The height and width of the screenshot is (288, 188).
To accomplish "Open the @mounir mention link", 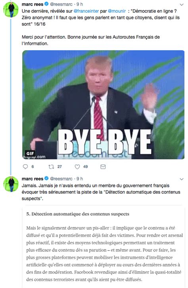I will click(x=117, y=11).
